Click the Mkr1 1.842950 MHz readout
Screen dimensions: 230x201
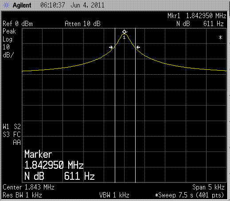pos(197,16)
